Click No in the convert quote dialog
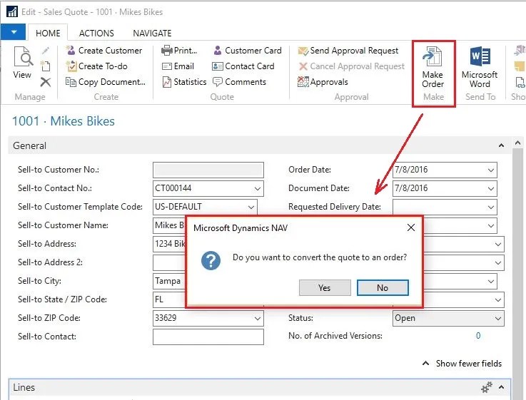 (x=383, y=288)
